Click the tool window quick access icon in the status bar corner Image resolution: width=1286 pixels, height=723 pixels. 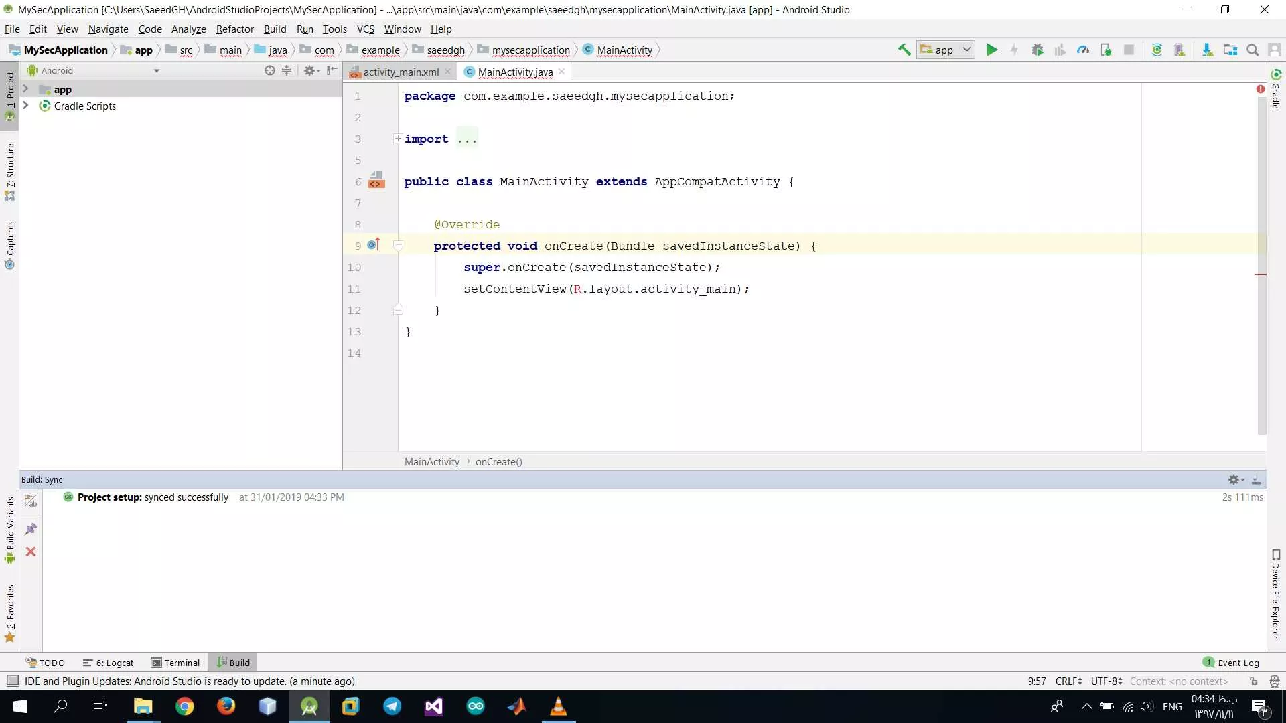(12, 681)
